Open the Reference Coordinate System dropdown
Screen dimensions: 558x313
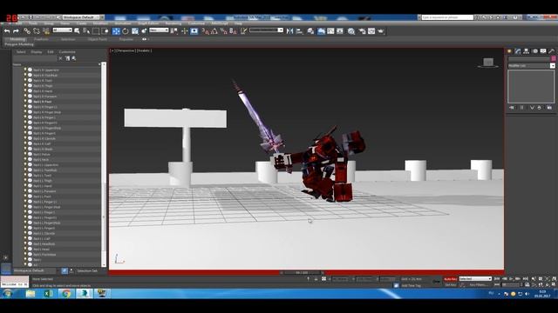159,30
